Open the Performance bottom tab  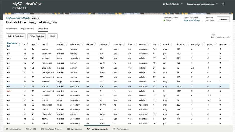pos(121,129)
